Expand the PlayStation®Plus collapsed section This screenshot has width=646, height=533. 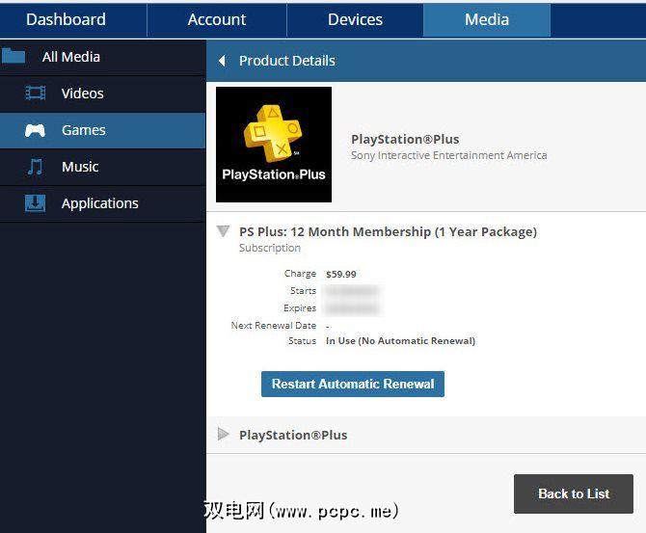tap(223, 434)
